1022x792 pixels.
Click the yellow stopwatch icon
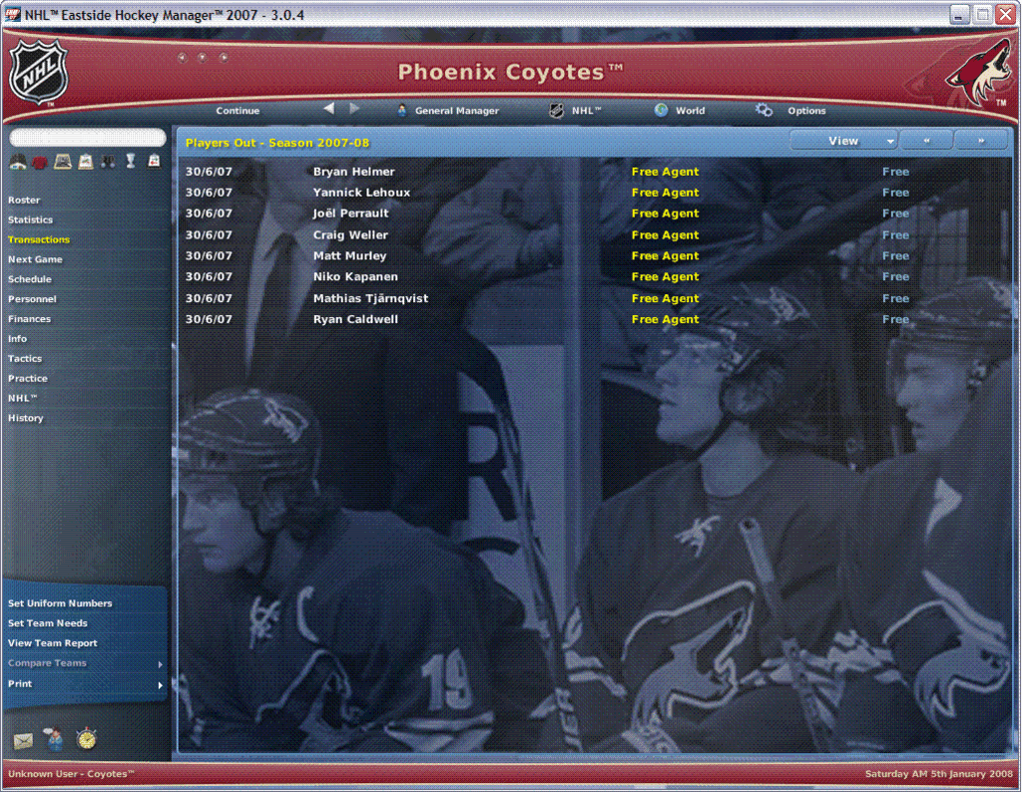(86, 738)
